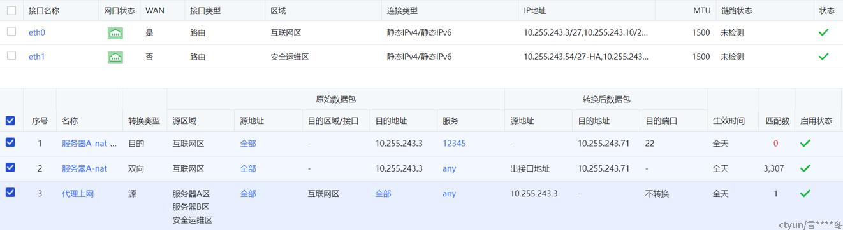Uncheck NAT rule 2 checkbox
This screenshot has width=843, height=230.
(x=10, y=167)
